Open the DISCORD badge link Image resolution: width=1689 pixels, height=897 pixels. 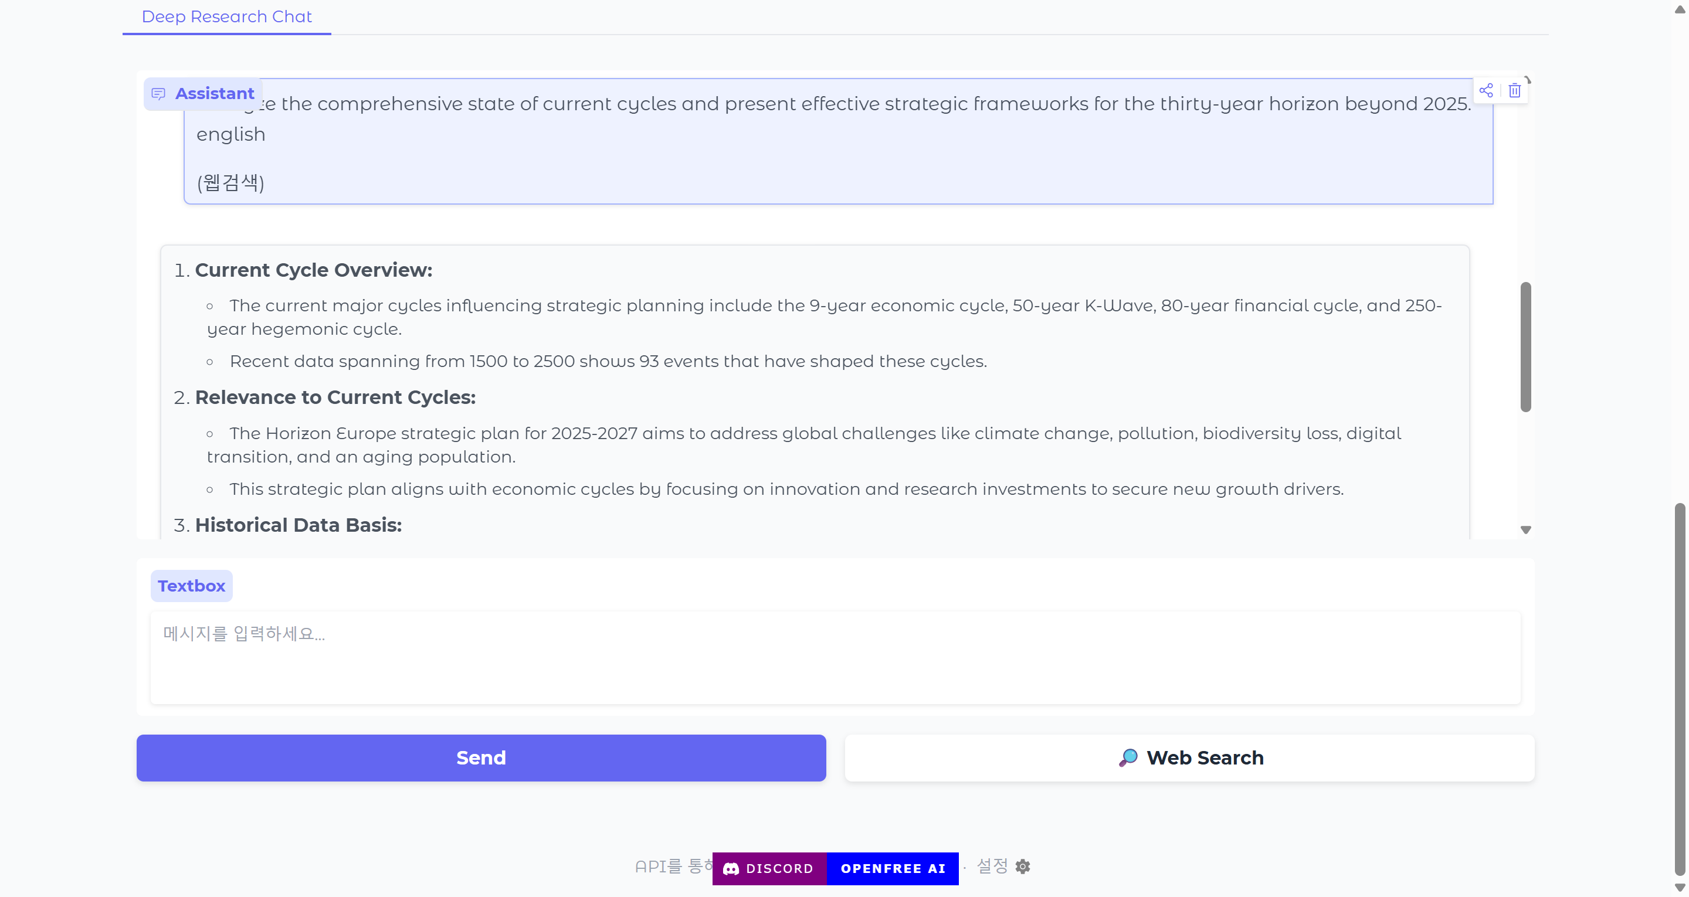[769, 869]
